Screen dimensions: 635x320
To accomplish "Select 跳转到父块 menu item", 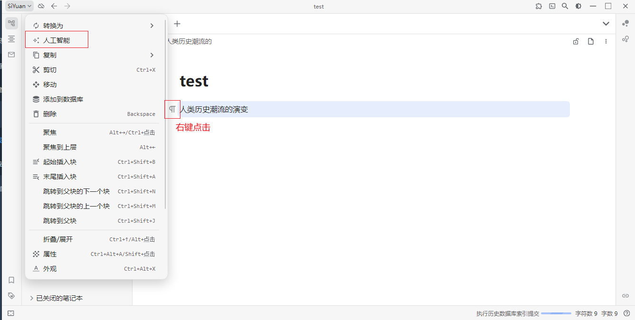I will pos(94,221).
